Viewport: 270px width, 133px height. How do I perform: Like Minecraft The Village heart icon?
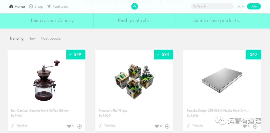157,126
